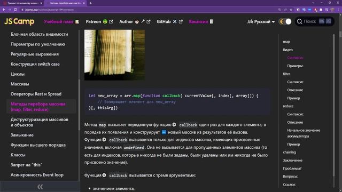Click the gear icon after 'переданную функцию'
Viewport: 342px width, 192px height.
pyautogui.click(x=174, y=124)
